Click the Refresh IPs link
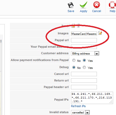The height and width of the screenshot is (115, 116). (78, 106)
